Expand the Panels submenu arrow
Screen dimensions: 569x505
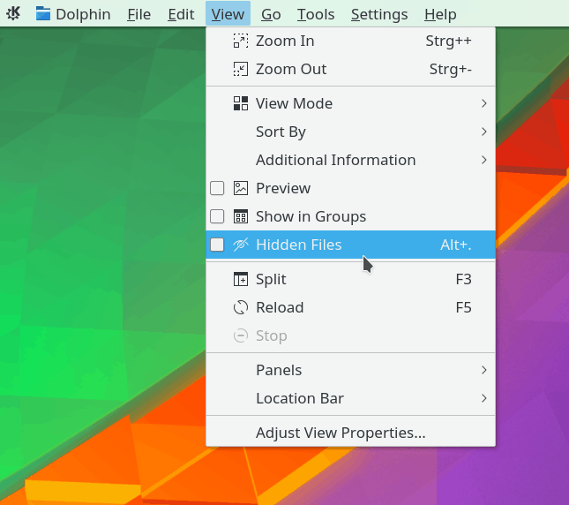[484, 370]
